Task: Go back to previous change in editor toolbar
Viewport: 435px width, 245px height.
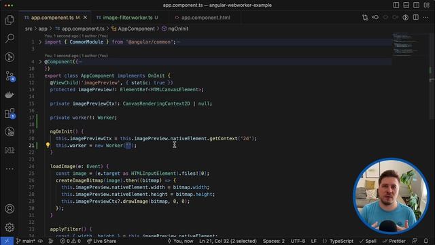Action: 375,18
